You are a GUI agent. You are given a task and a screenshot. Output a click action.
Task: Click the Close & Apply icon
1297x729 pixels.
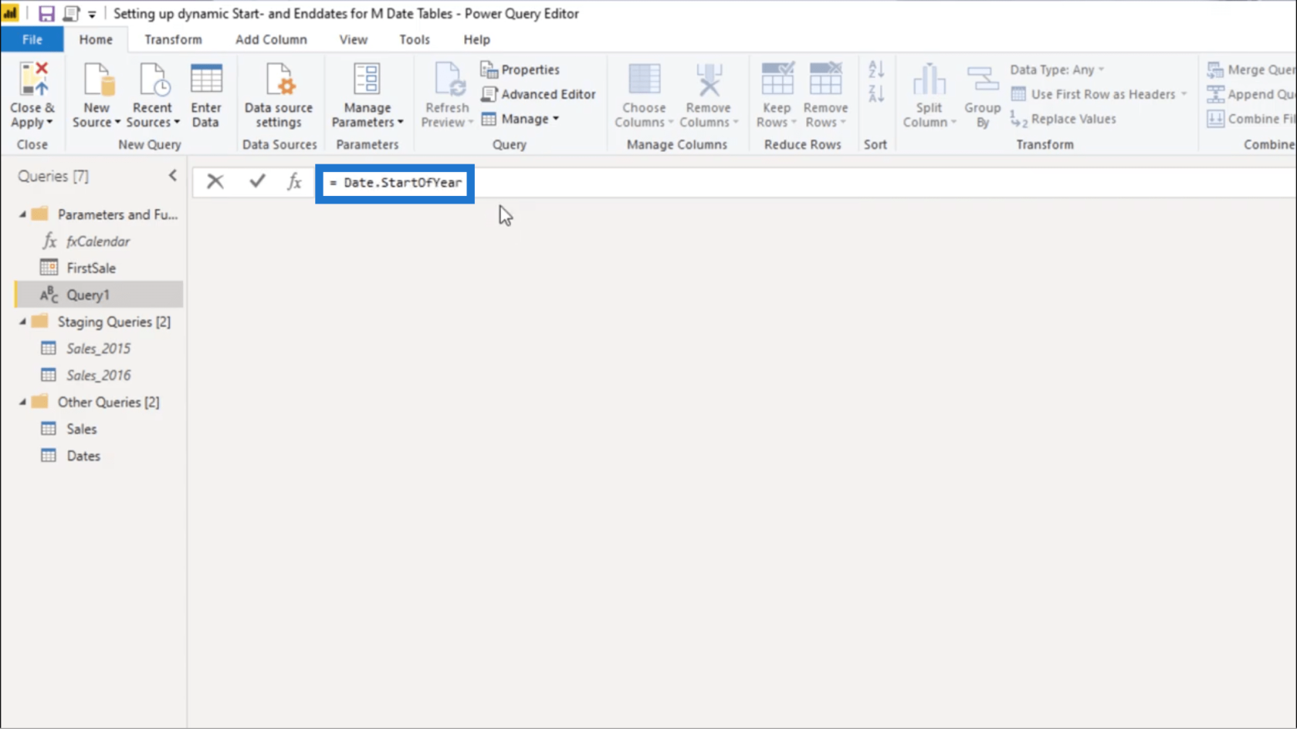tap(33, 79)
